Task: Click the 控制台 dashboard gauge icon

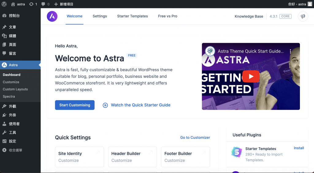Action: (x=4, y=16)
